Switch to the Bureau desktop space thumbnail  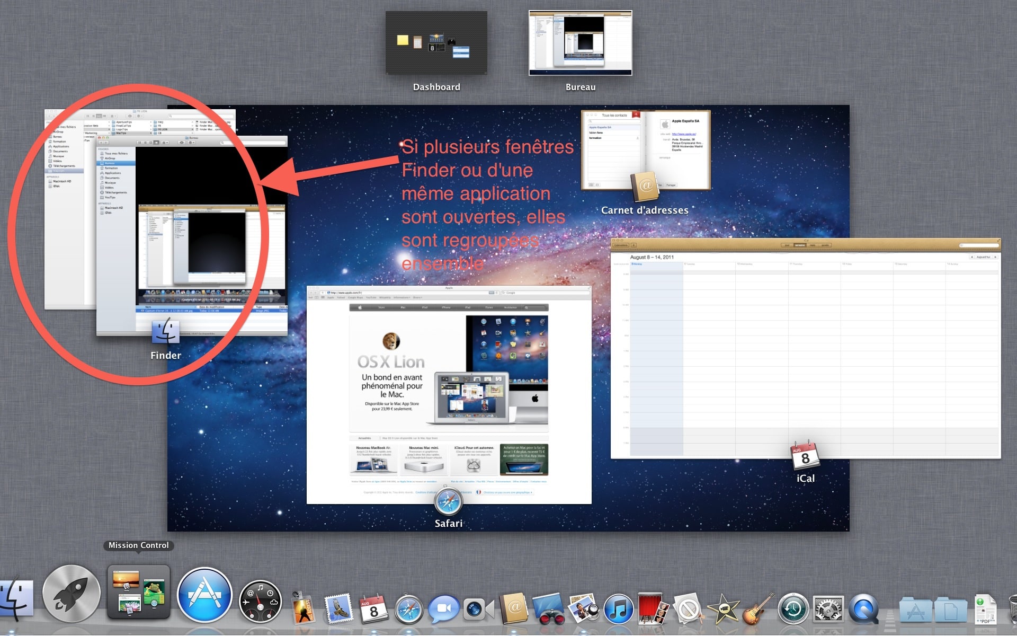[581, 43]
